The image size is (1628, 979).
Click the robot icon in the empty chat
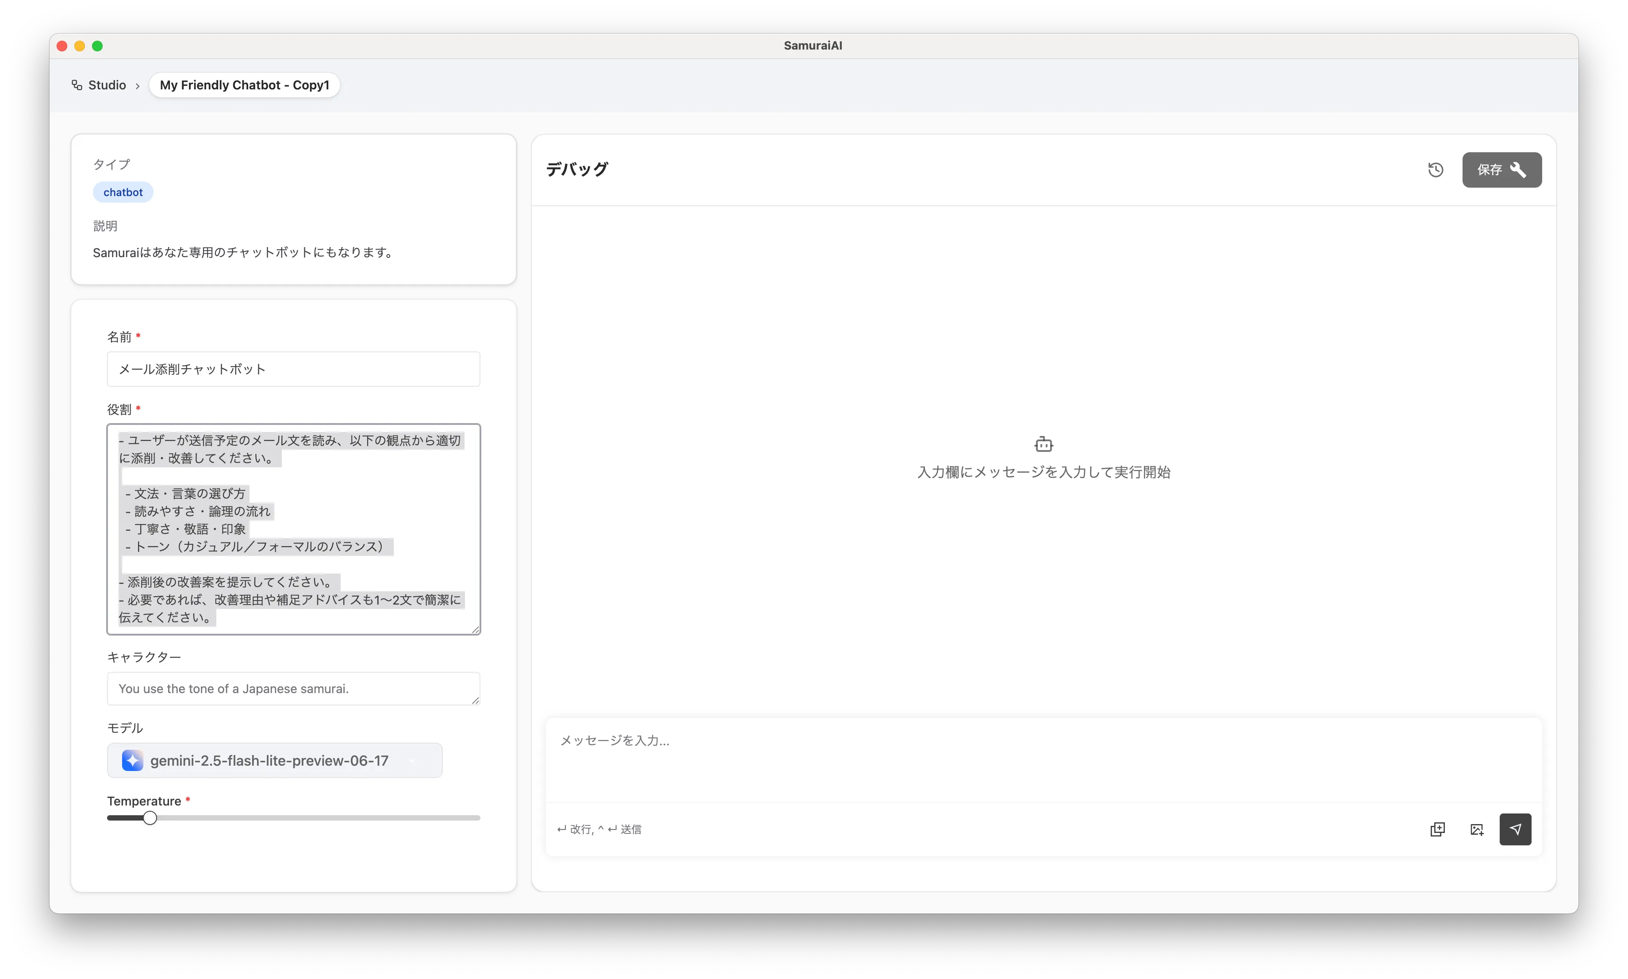click(1043, 444)
